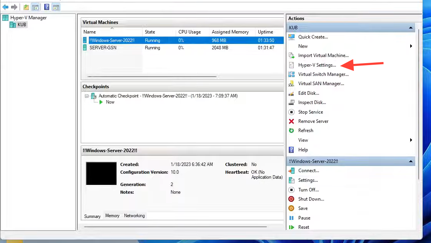
Task: Collapse the Automatic Checkpoint tree node
Action: [87, 96]
